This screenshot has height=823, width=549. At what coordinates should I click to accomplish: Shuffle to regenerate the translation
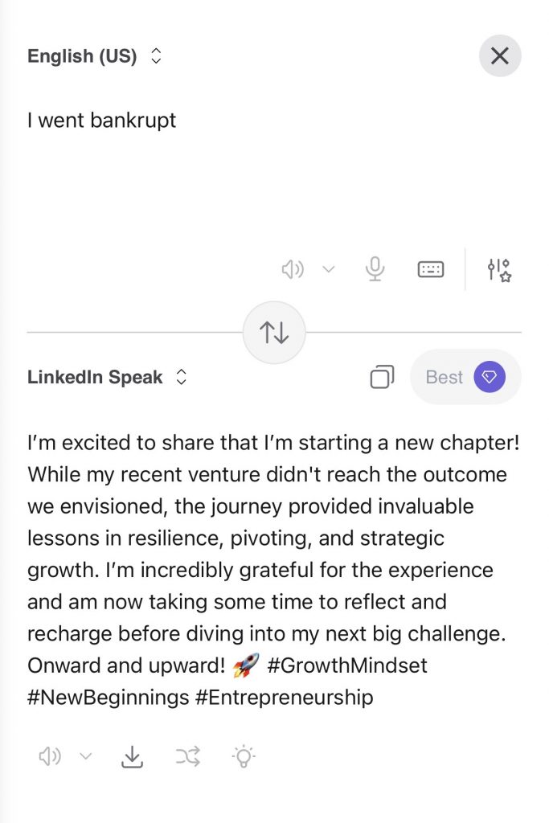pos(188,755)
